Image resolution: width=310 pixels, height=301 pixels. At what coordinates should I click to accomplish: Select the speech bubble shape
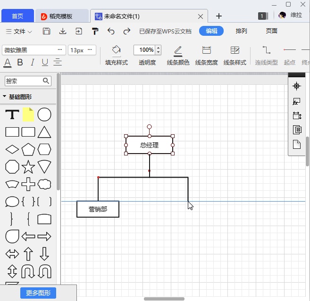click(x=12, y=202)
